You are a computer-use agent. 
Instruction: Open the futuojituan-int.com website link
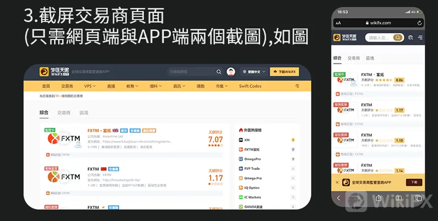(137, 142)
